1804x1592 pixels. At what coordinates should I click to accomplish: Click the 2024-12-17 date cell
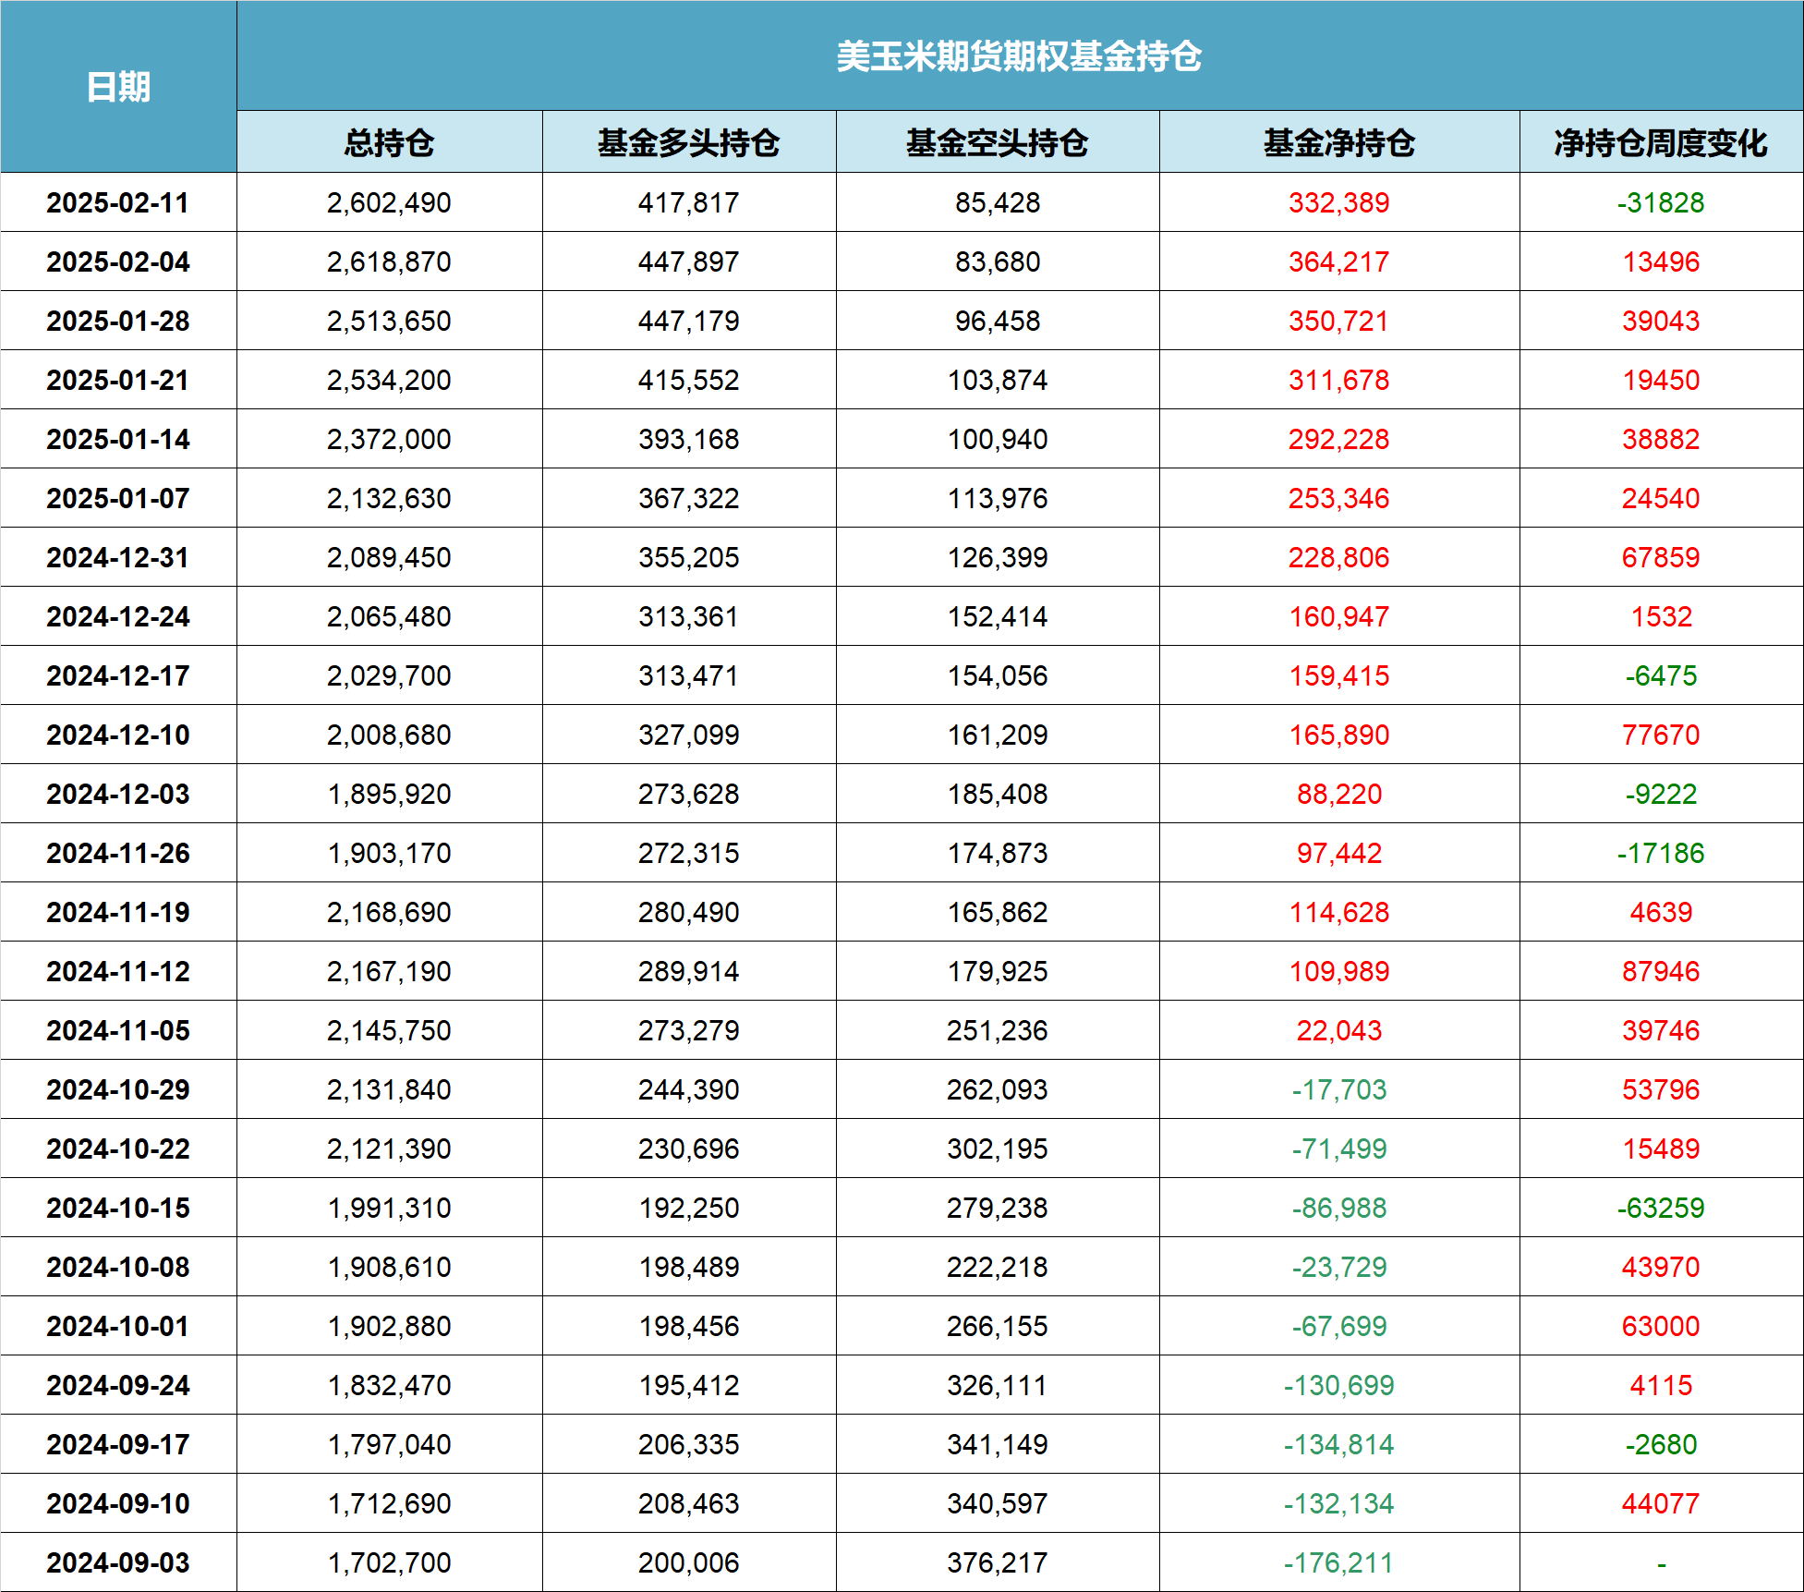[118, 675]
